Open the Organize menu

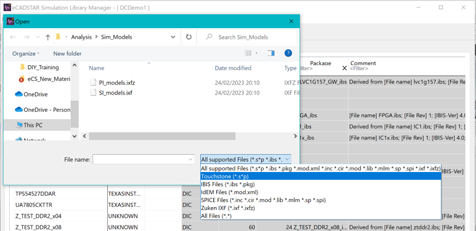[26, 53]
